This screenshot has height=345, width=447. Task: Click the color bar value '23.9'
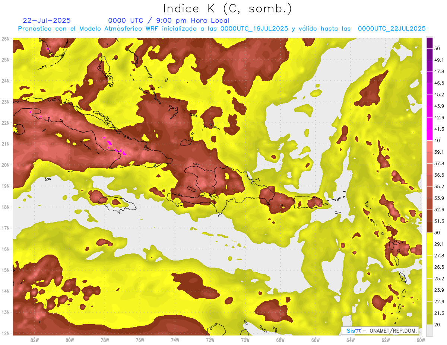439,290
